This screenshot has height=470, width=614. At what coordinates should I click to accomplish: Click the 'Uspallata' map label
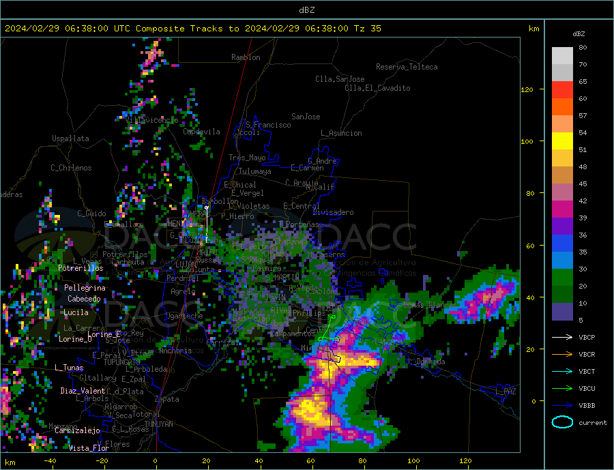point(70,138)
